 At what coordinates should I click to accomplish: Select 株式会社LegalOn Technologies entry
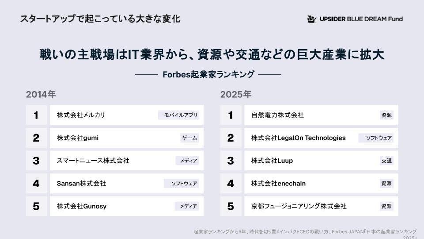click(x=298, y=138)
